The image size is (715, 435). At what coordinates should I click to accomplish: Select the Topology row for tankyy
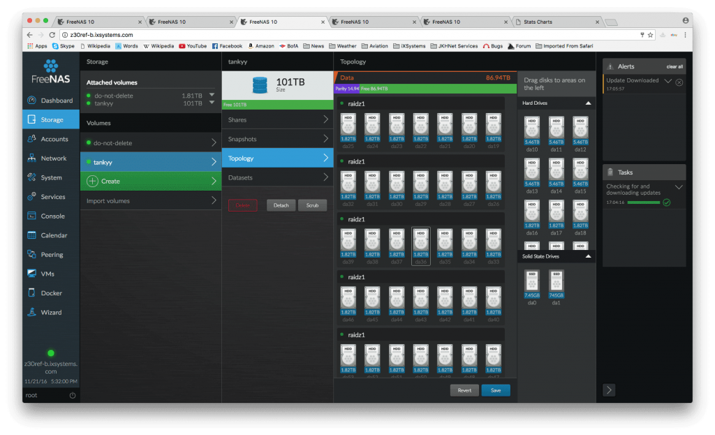(x=278, y=158)
